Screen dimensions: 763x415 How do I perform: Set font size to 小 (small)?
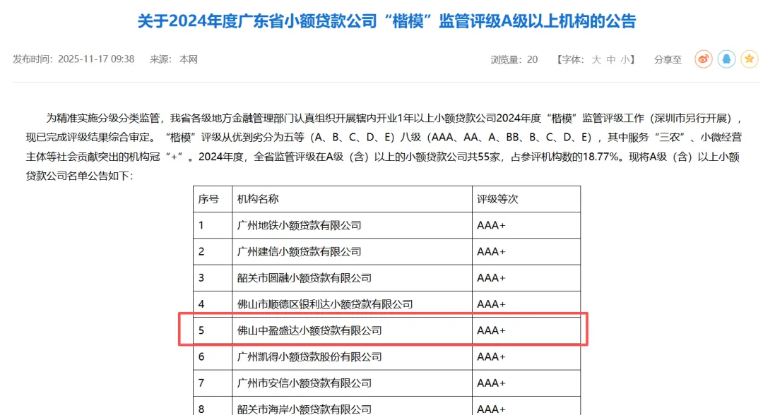tap(625, 60)
